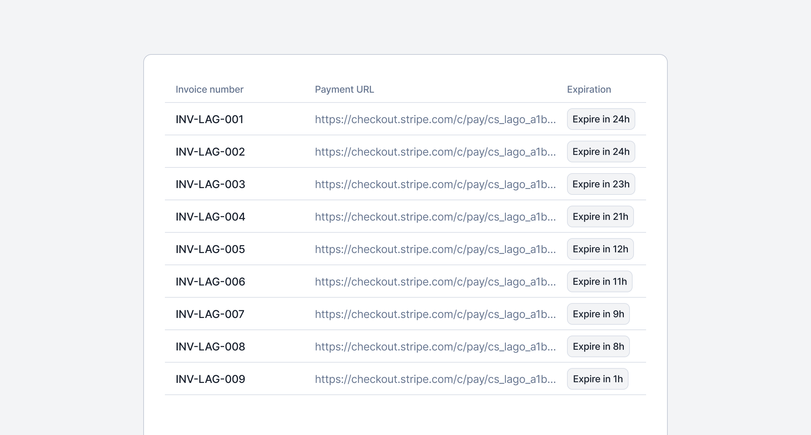This screenshot has width=811, height=435.
Task: Click the Expire in 8h badge
Action: click(x=598, y=346)
